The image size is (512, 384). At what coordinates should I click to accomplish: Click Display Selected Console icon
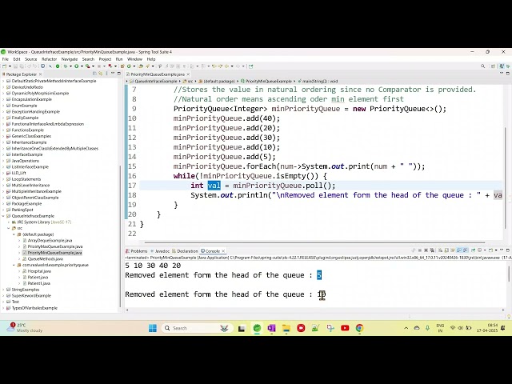coord(479,250)
